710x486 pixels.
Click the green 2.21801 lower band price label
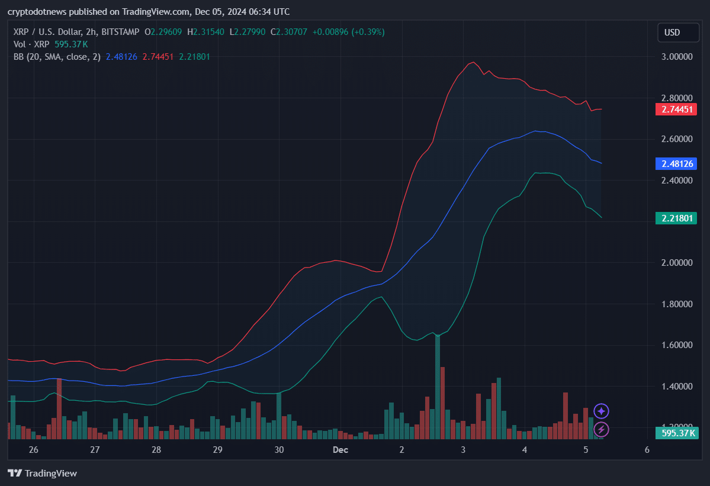(676, 218)
